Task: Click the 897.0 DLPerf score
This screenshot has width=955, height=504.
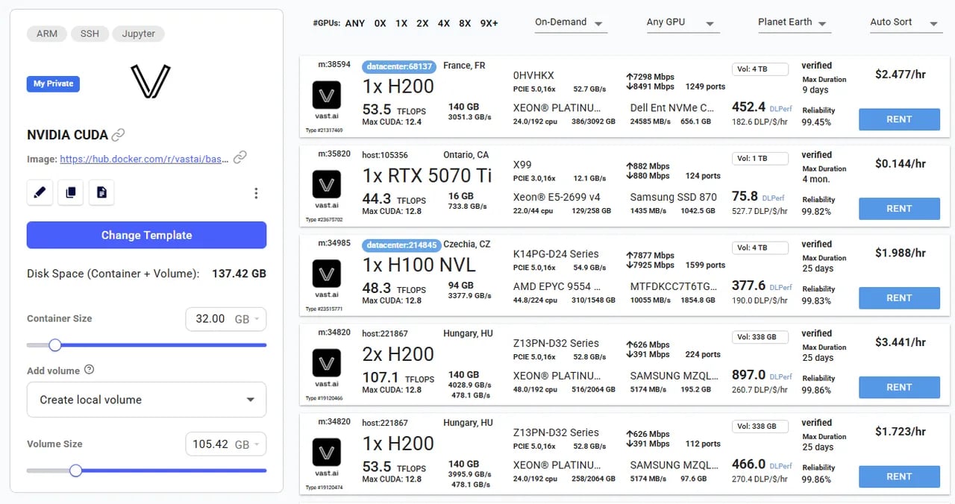Action: 749,375
